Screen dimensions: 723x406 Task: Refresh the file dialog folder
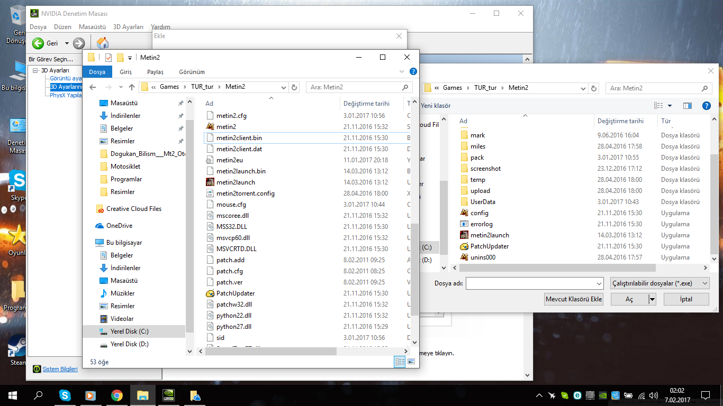click(x=594, y=88)
